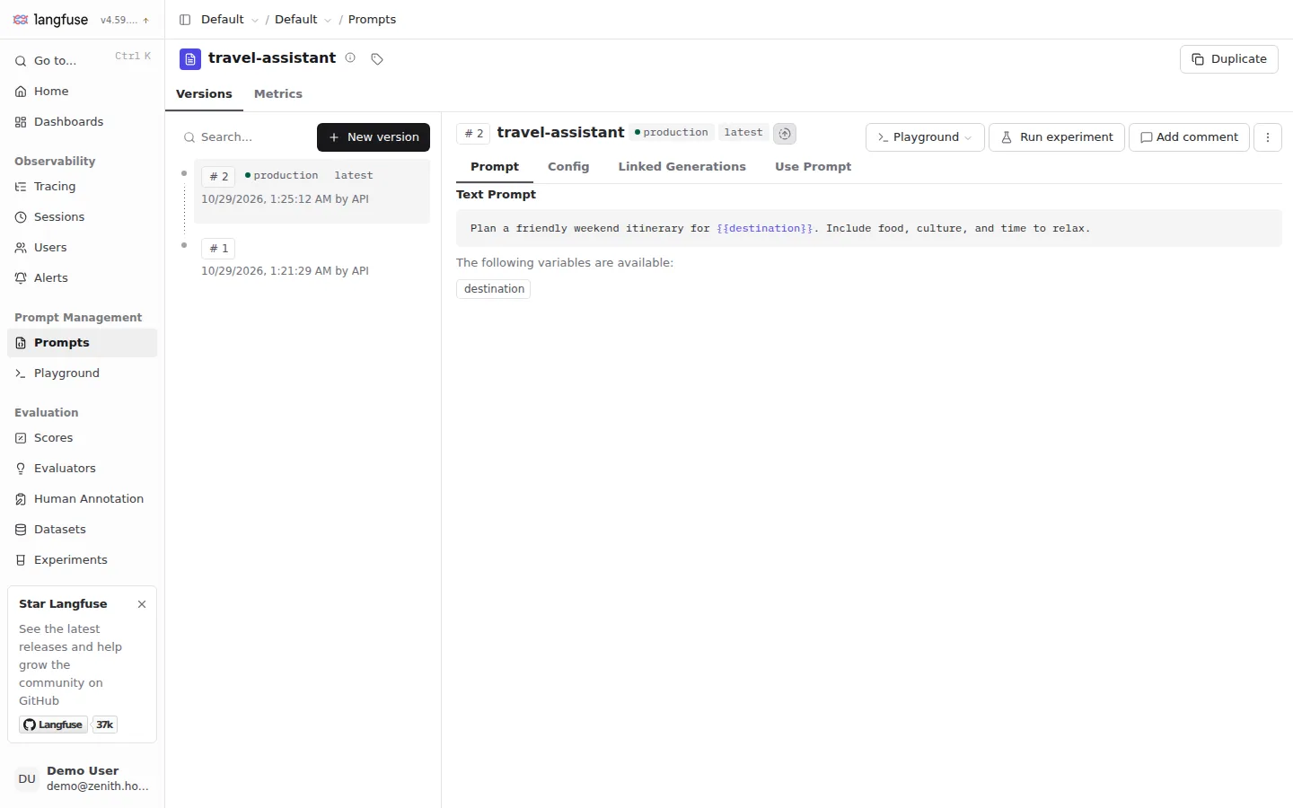This screenshot has height=808, width=1293.
Task: Switch to the Config tab
Action: click(x=568, y=167)
